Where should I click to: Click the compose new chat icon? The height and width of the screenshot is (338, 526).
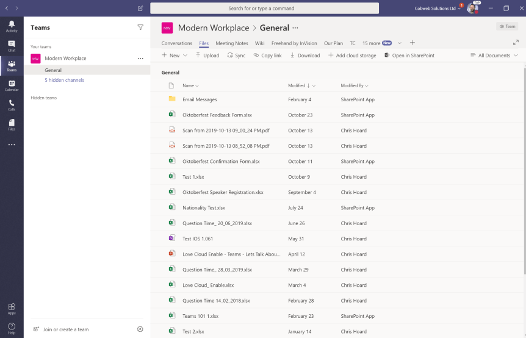140,9
